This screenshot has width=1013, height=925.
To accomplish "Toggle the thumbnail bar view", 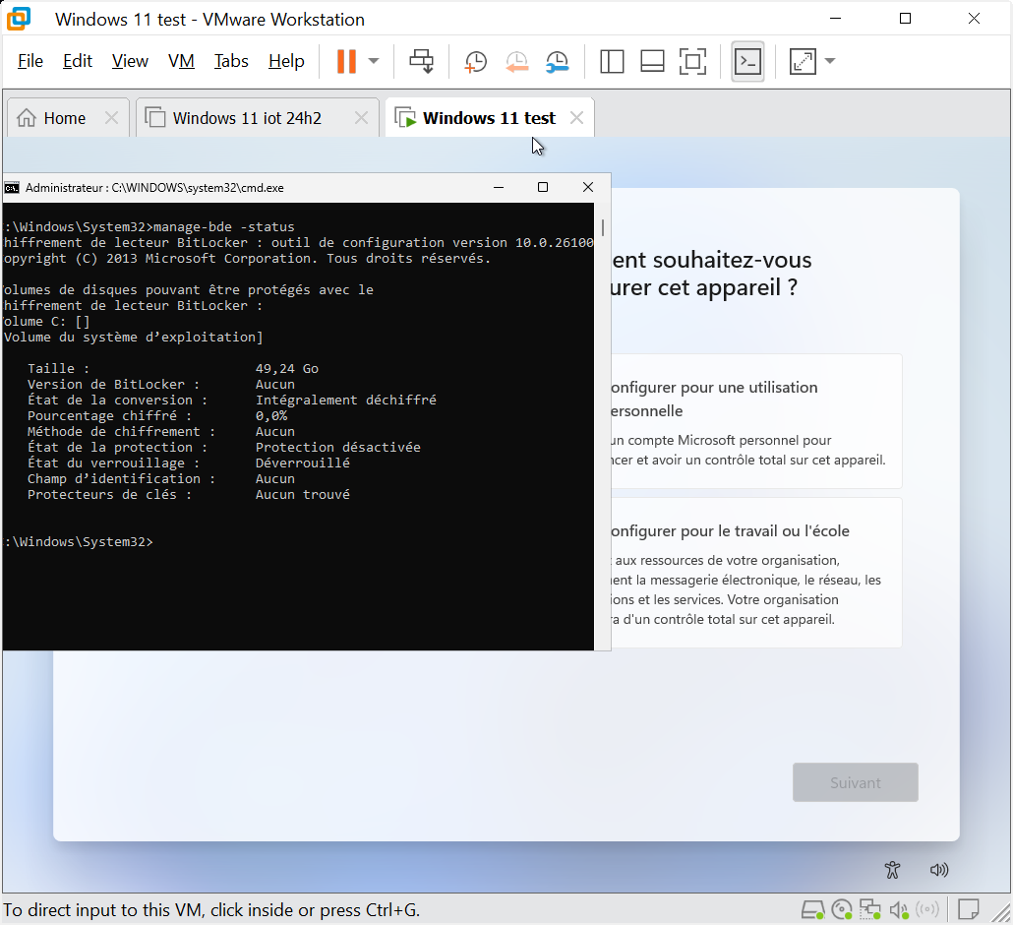I will coord(652,61).
